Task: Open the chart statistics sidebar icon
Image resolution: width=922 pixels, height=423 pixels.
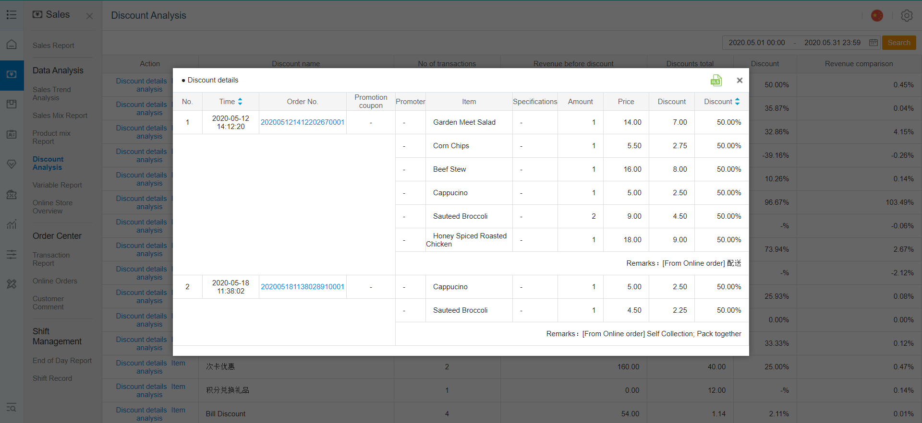Action: pos(12,224)
